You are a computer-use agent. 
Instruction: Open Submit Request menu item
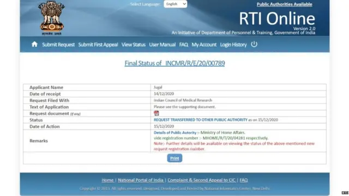tap(58, 45)
